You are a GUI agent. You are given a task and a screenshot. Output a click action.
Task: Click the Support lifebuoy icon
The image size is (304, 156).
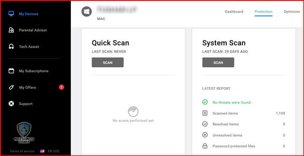pyautogui.click(x=11, y=104)
